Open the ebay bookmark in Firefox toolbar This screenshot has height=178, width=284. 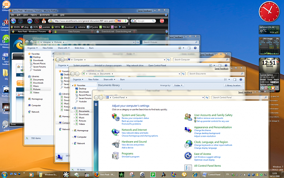point(25,27)
